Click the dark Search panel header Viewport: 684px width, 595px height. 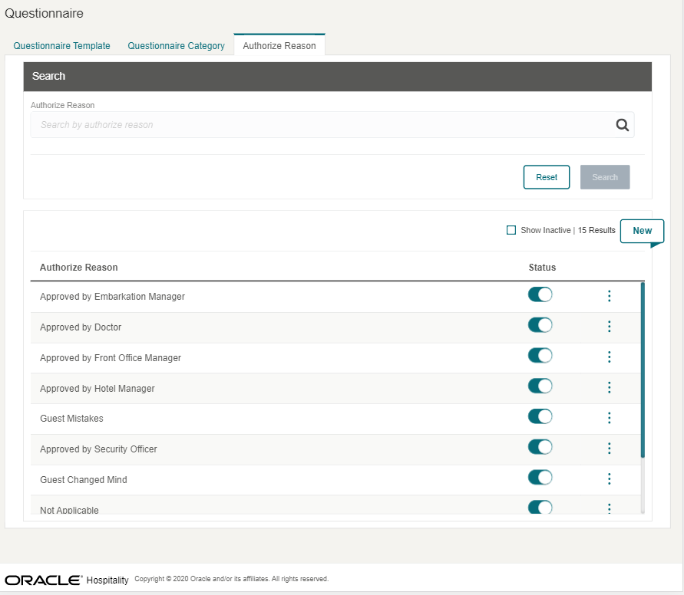(x=337, y=76)
